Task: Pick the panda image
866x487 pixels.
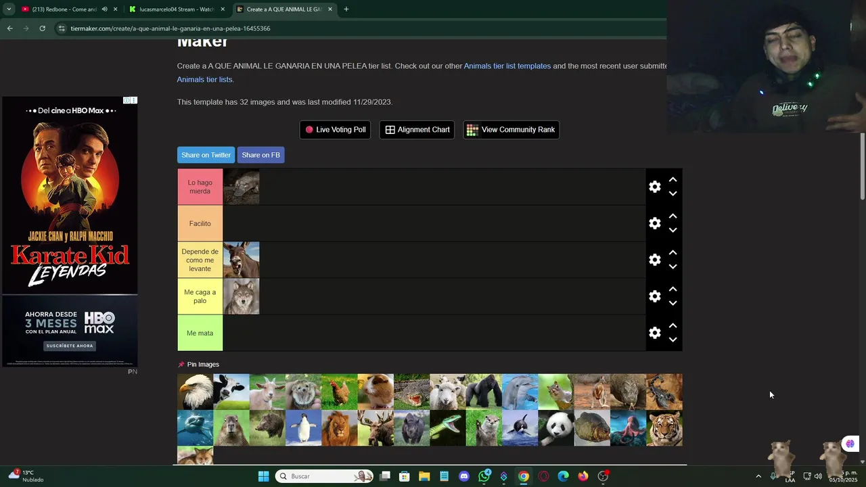Action: (556, 428)
